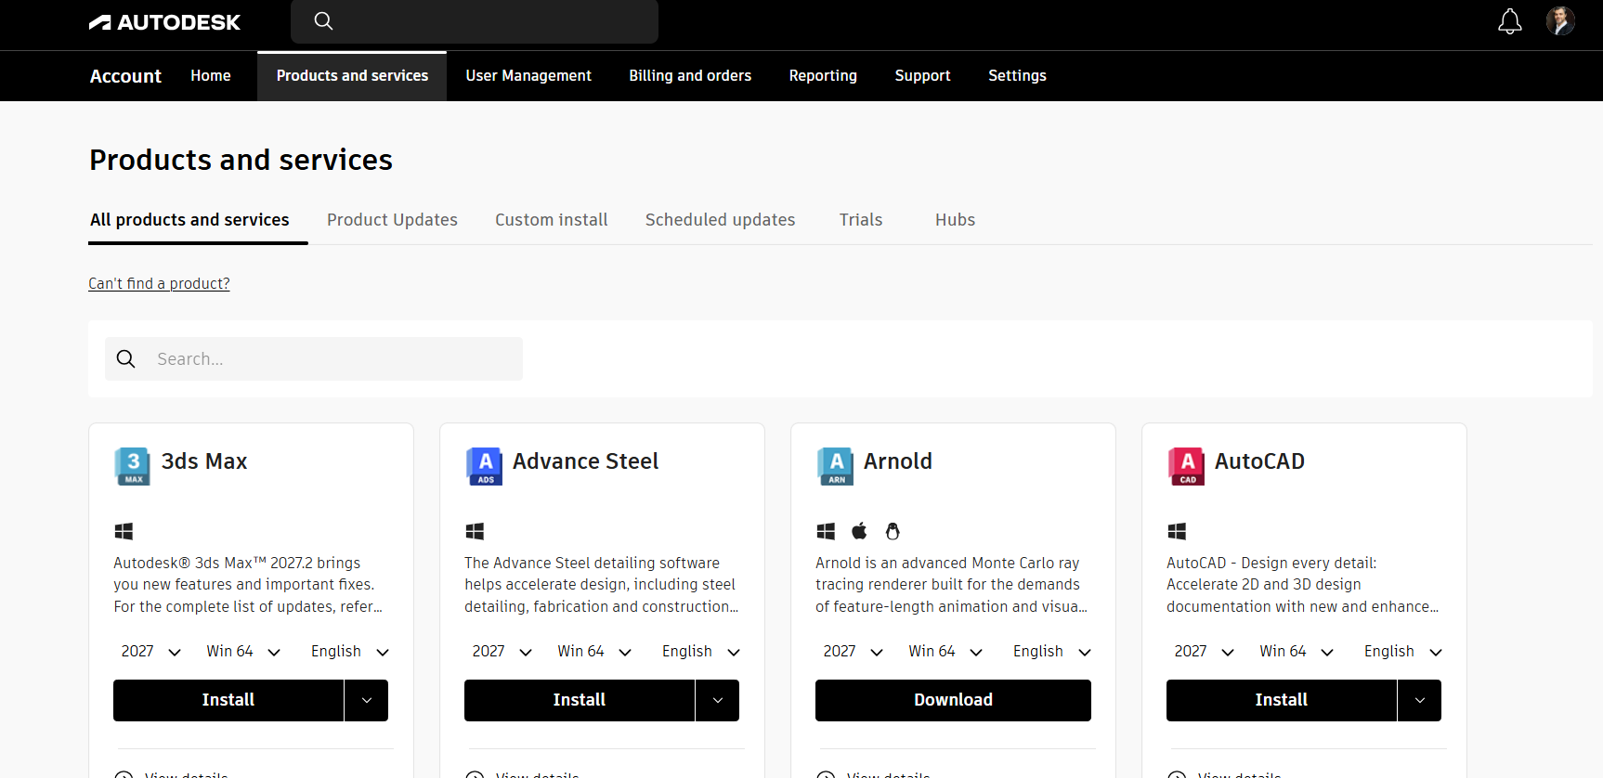Select Products and services nav item

click(x=352, y=76)
